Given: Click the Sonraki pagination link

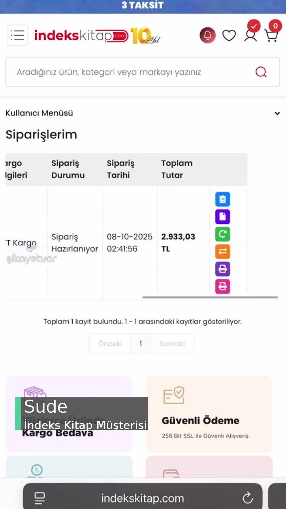Looking at the screenshot, I should coord(172,344).
